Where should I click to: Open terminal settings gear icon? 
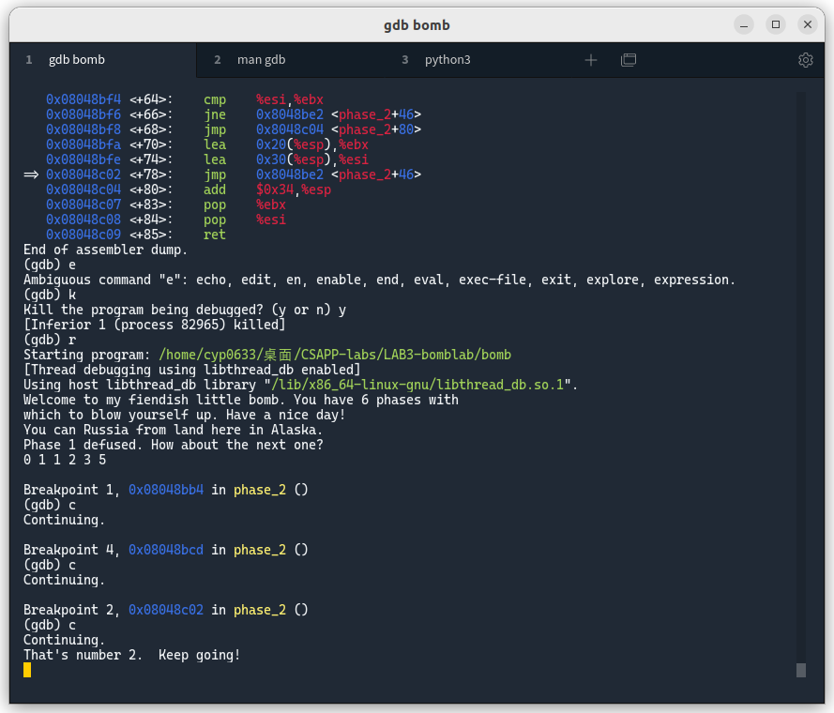(x=805, y=60)
